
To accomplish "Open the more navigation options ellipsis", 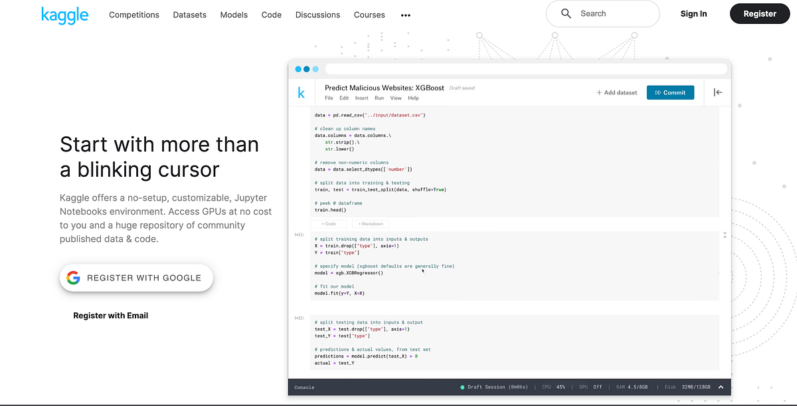I will [405, 15].
